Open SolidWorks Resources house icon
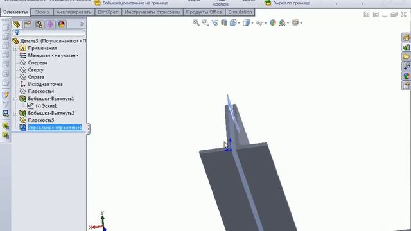Viewport: 411px width, 231px height. pos(407,37)
